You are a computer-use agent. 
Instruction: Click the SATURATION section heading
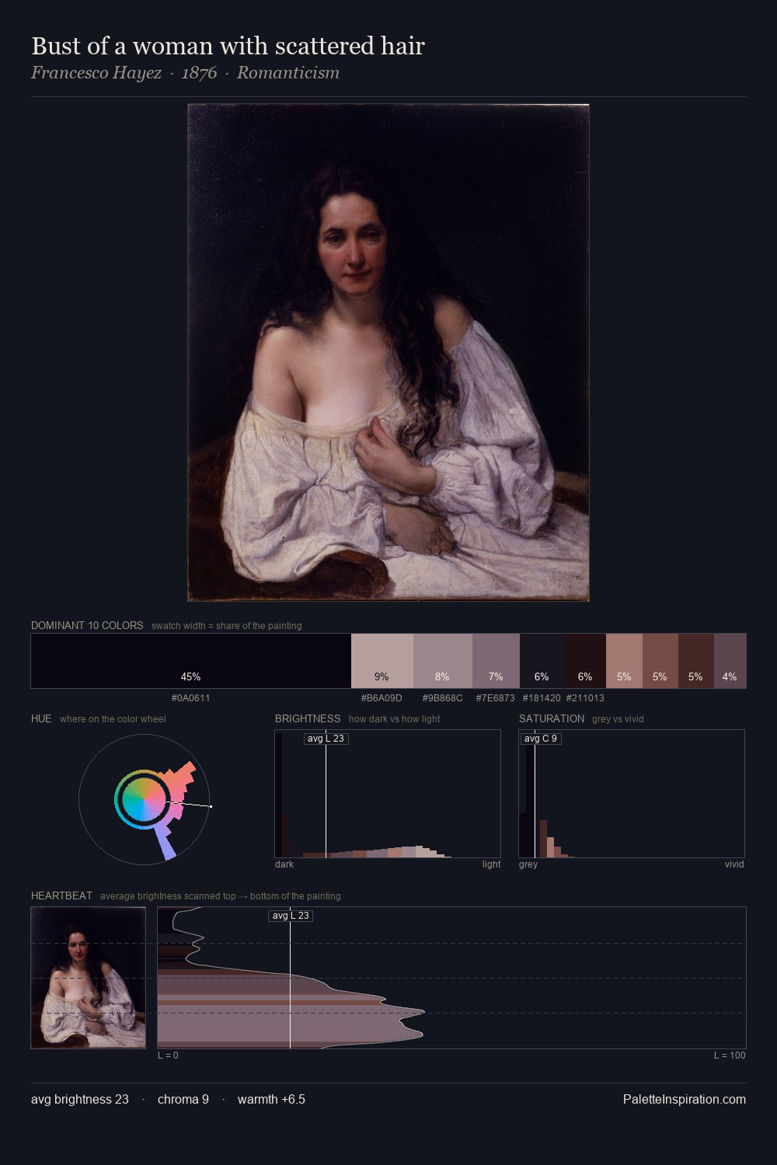click(x=552, y=718)
